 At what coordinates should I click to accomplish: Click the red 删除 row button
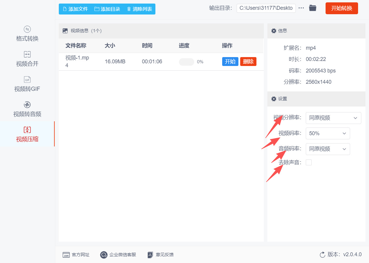(x=248, y=62)
